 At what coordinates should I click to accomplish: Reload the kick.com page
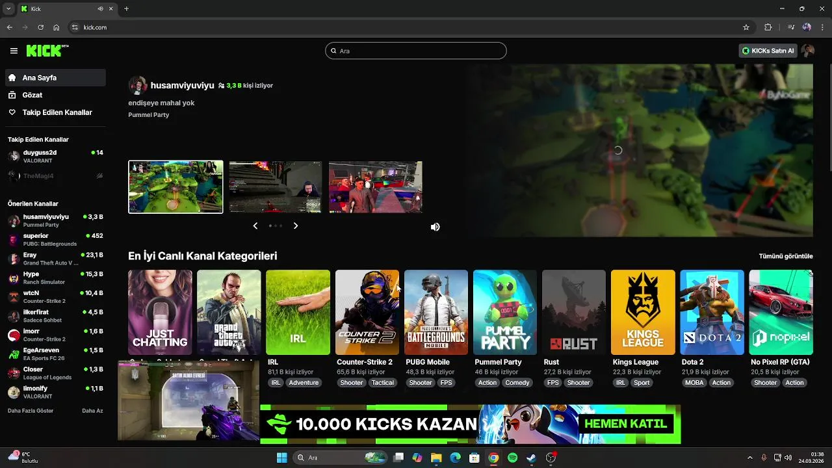(40, 27)
